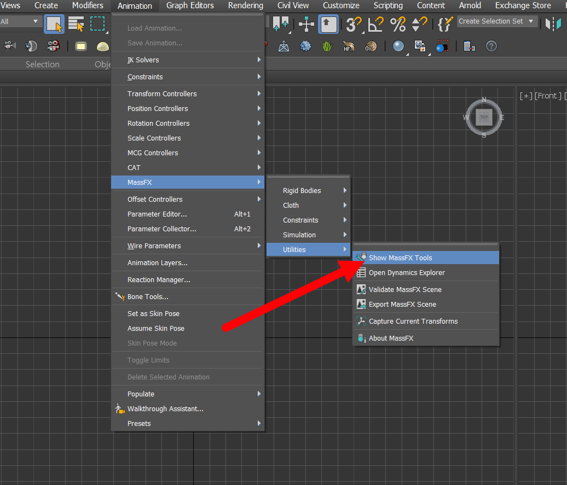Open Select by Name list icon

76,24
